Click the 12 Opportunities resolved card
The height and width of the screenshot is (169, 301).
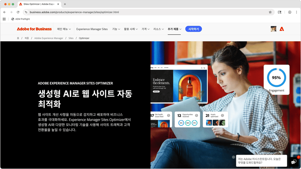[187, 119]
